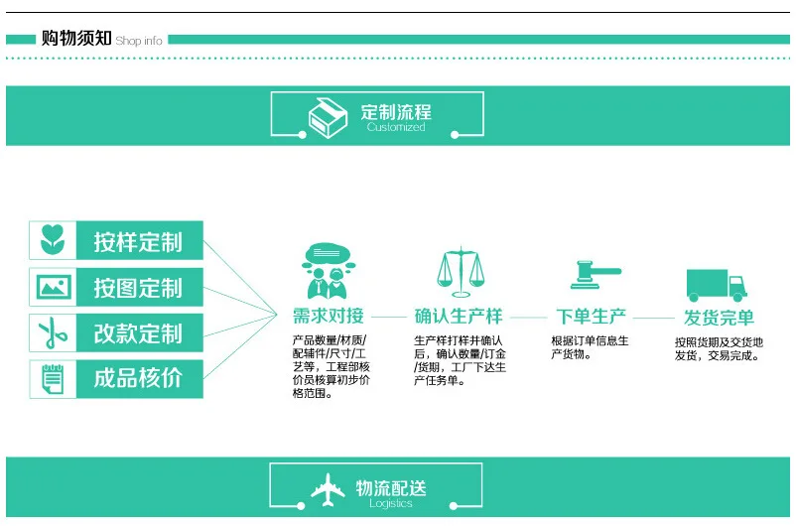
Task: Click the scissors icon next to 改款定制
Action: click(x=53, y=333)
